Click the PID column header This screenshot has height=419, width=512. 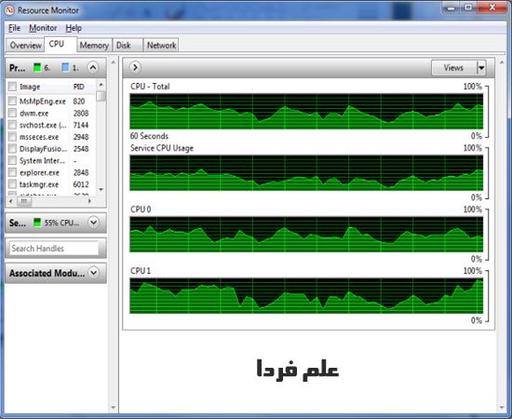pos(79,87)
